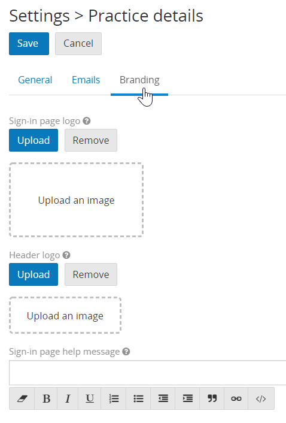The height and width of the screenshot is (423, 286).
Task: Insert a hyperlink via the link icon
Action: coord(236,398)
